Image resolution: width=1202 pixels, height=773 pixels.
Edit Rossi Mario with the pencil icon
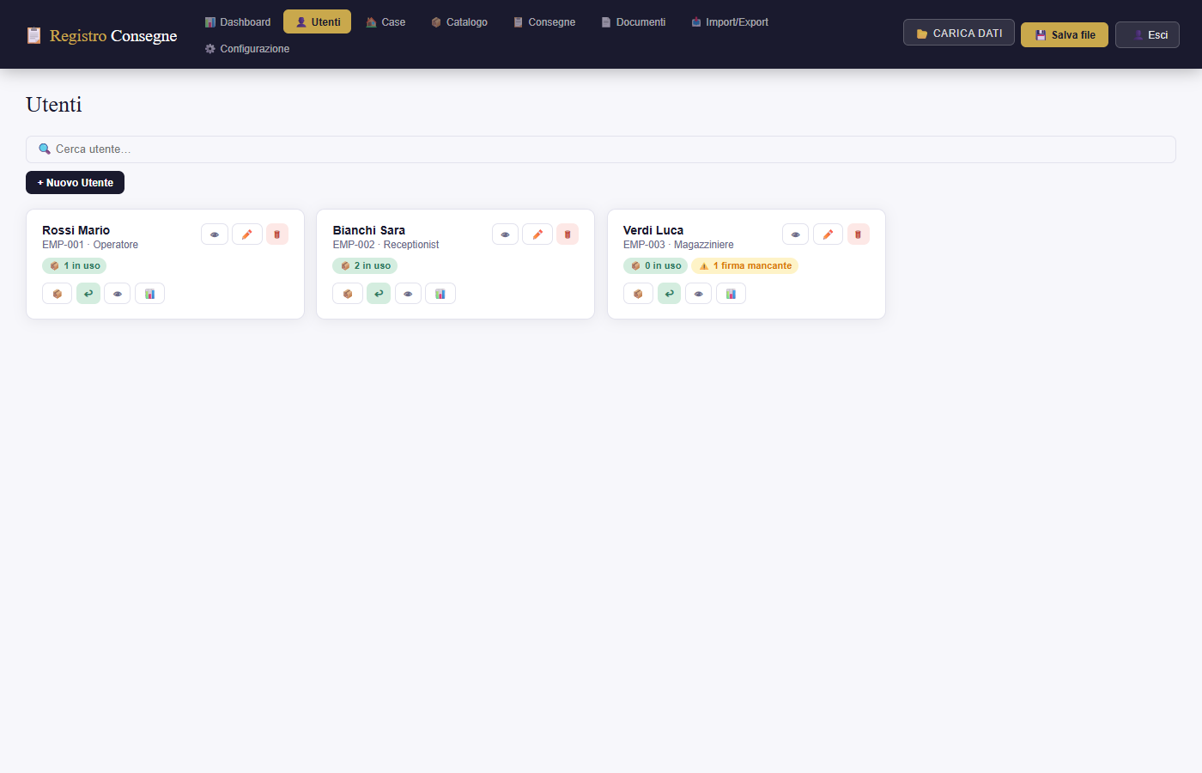pyautogui.click(x=247, y=234)
